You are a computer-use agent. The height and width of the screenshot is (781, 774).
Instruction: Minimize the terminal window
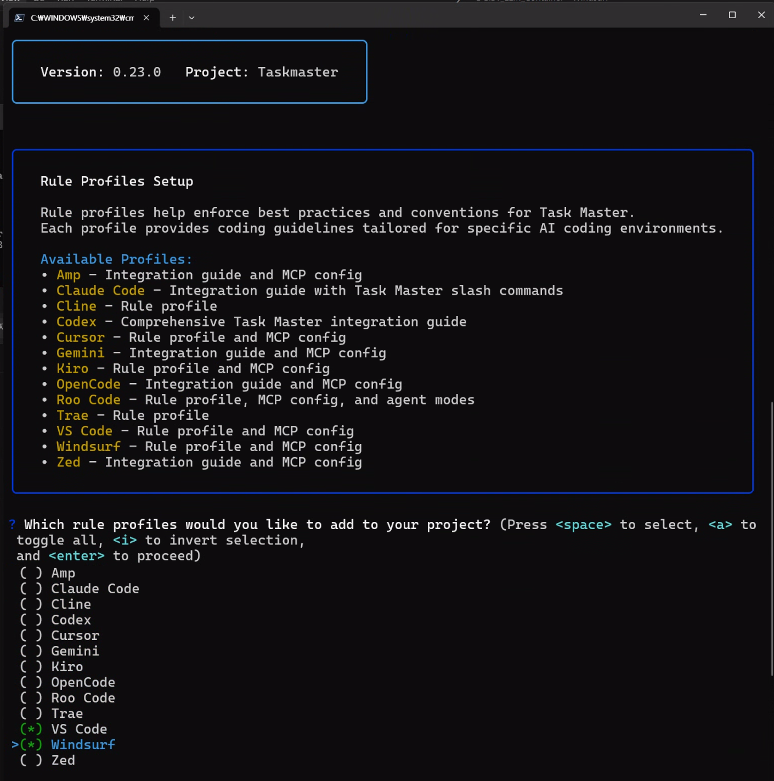click(703, 15)
